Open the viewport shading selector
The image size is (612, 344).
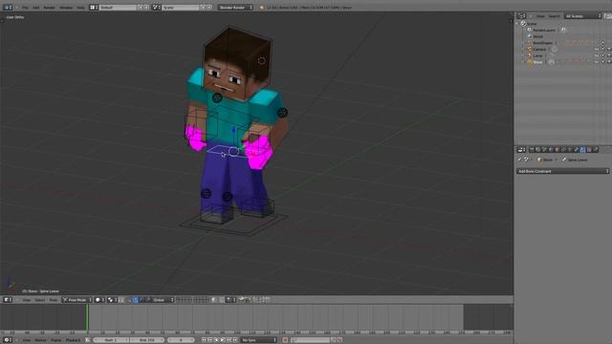point(99,300)
